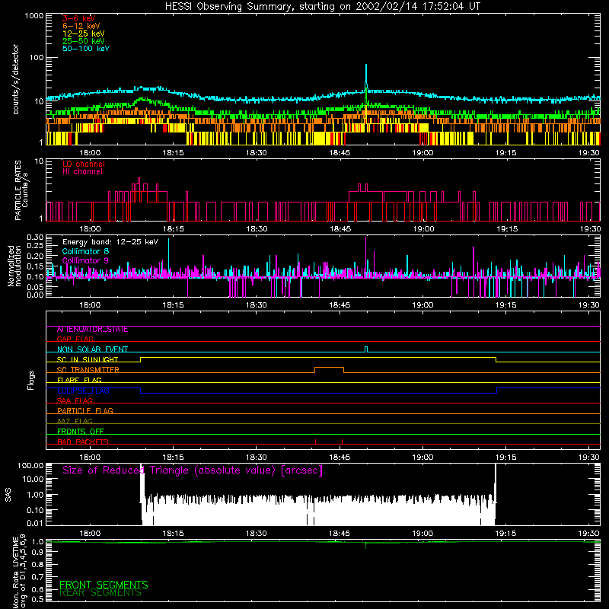Select the LO channel legend label
This screenshot has height=609, width=609.
point(84,164)
